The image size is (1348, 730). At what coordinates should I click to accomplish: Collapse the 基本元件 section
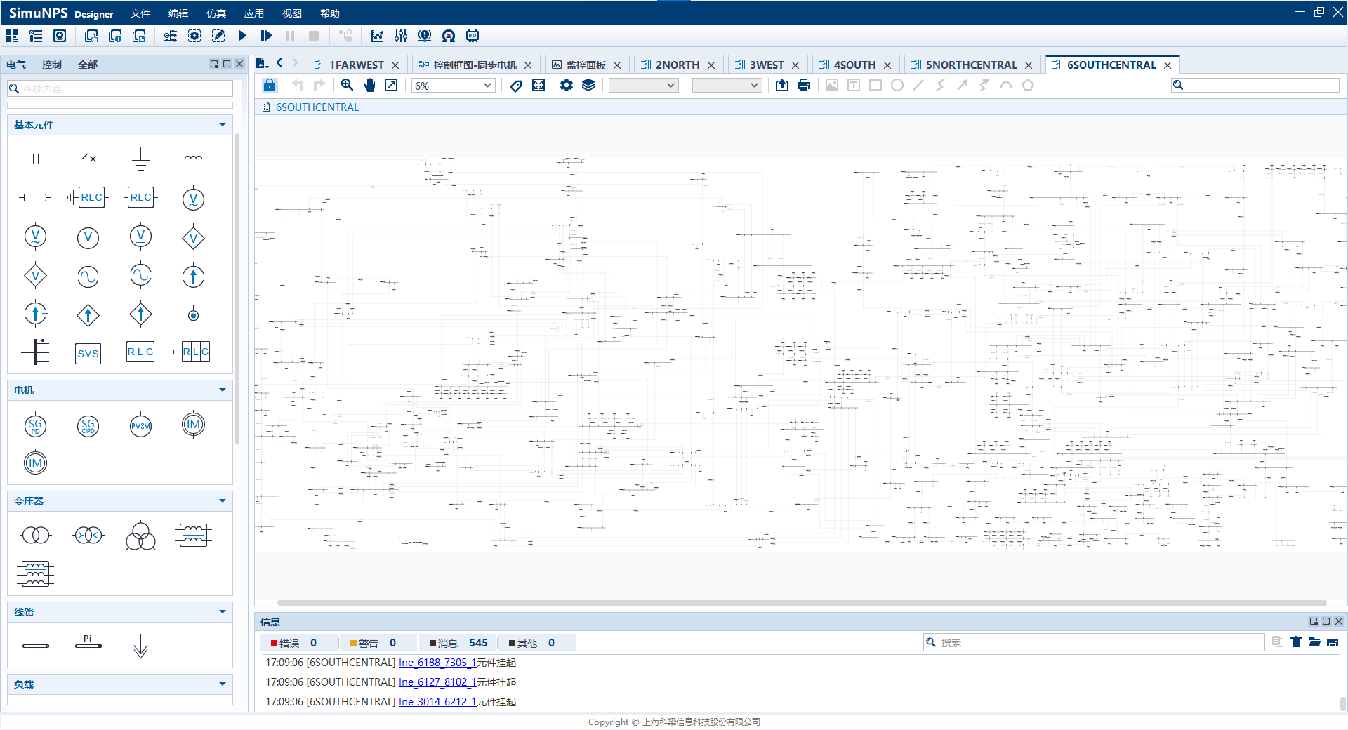223,125
